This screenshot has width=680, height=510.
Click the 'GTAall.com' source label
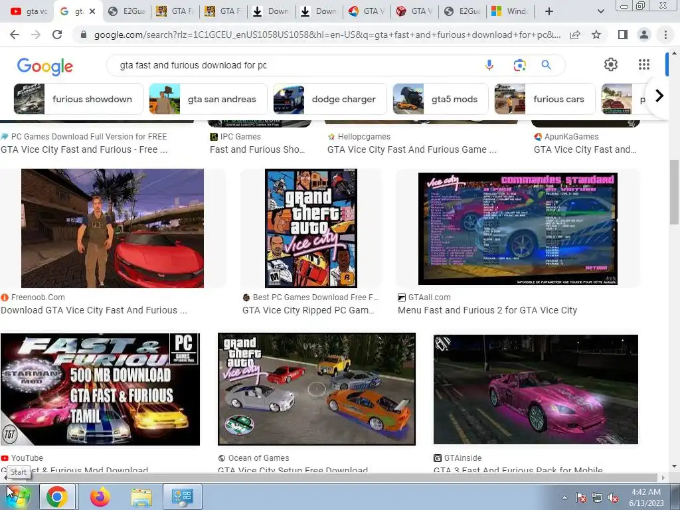[430, 297]
